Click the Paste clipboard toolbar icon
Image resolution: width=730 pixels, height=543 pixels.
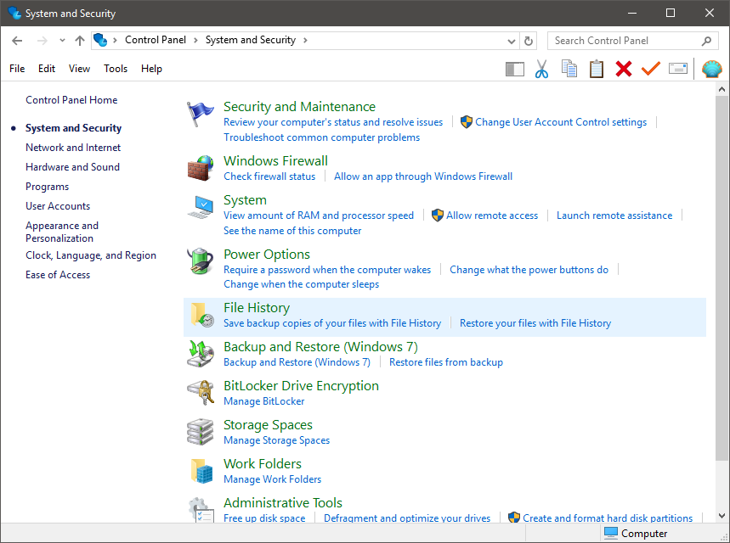(597, 69)
